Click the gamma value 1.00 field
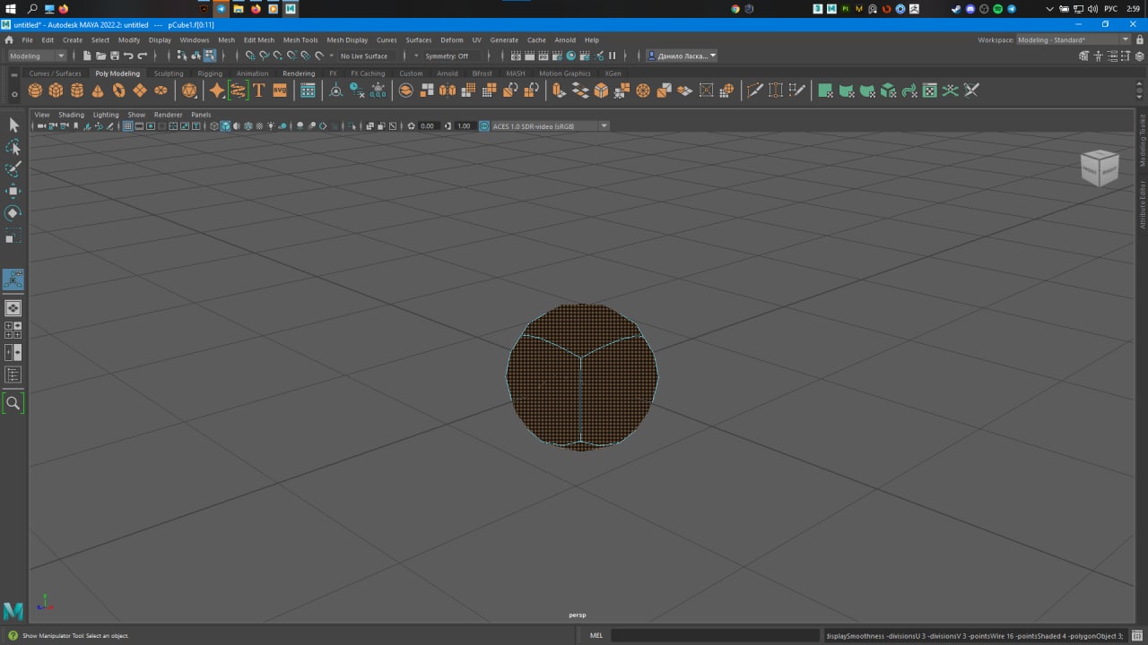1148x645 pixels. pos(464,126)
